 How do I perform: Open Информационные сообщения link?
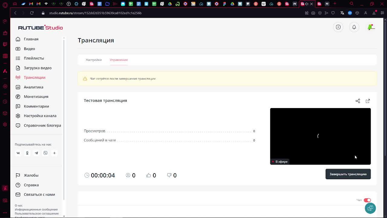36,210
